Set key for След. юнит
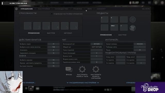The image size is (165, 93). [x=121, y=57]
